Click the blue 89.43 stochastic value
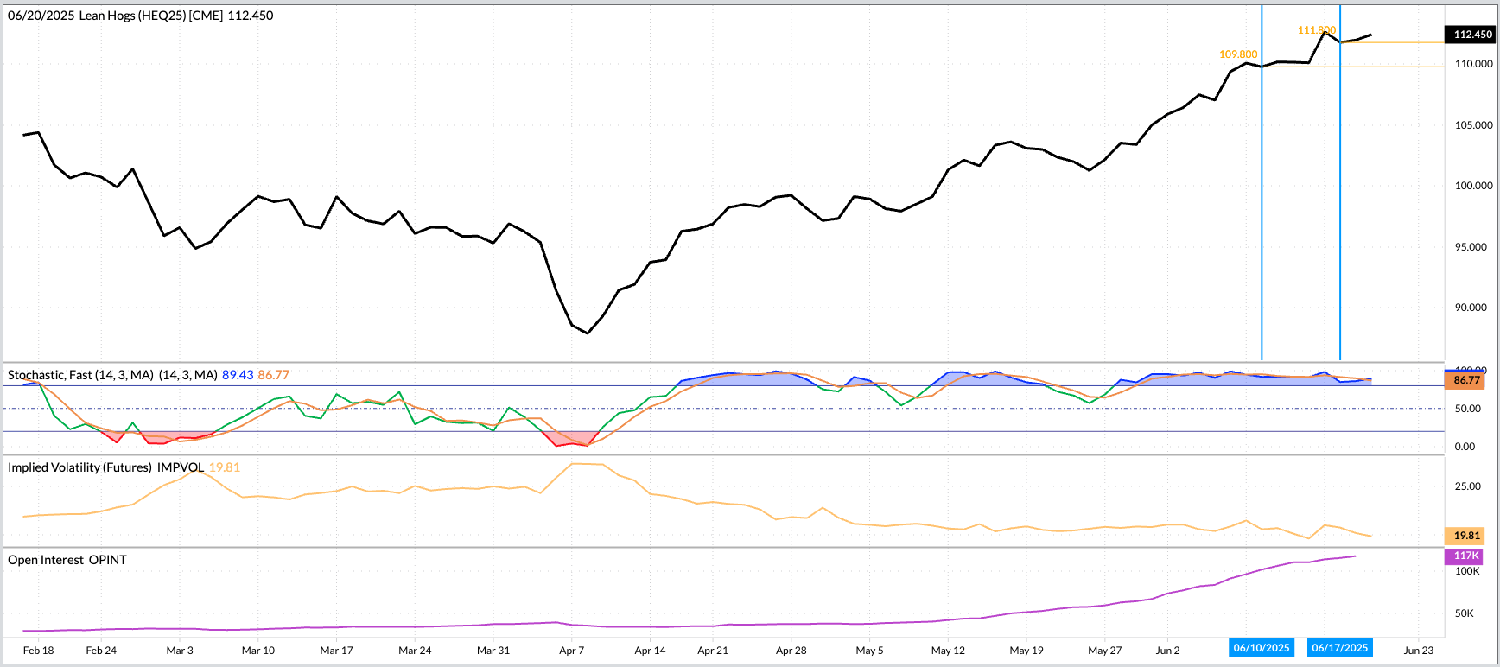Screen dimensions: 1500x667 click(238, 375)
